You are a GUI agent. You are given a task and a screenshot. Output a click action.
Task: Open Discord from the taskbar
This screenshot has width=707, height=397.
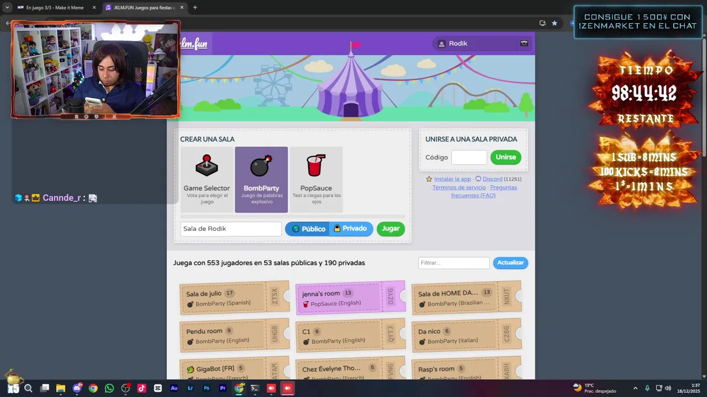click(77, 388)
